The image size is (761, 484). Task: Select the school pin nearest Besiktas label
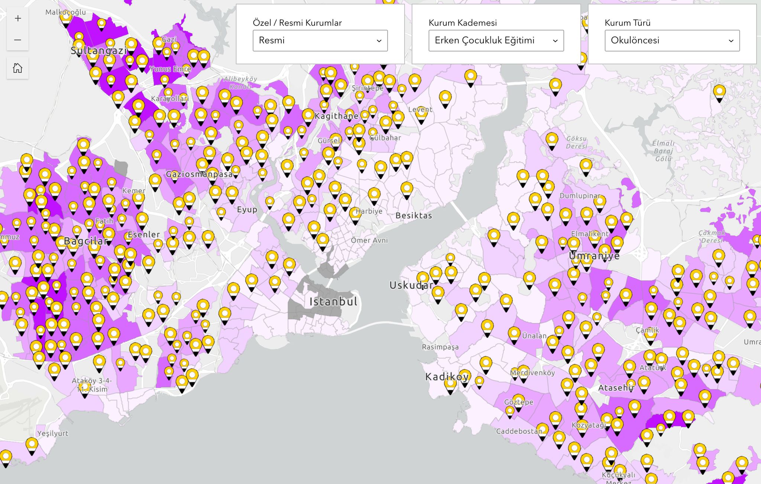(x=407, y=189)
